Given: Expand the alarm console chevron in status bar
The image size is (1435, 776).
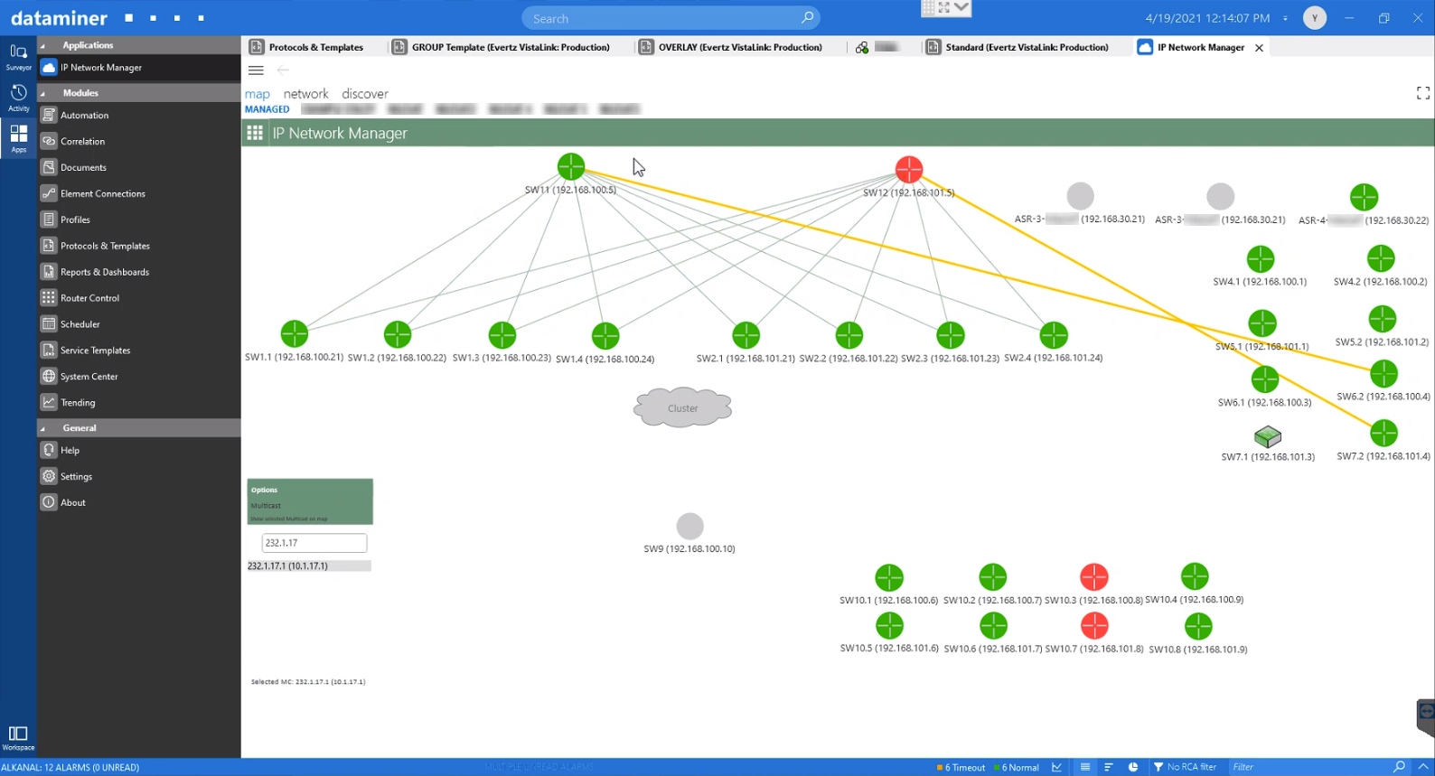Looking at the screenshot, I should pyautogui.click(x=1423, y=767).
